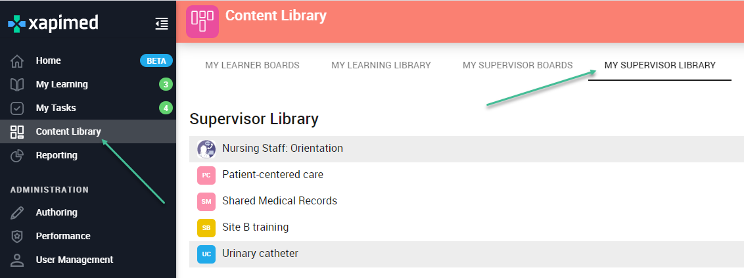Open Shared Medical Records entry
Screen dimensions: 744x278
point(467,202)
